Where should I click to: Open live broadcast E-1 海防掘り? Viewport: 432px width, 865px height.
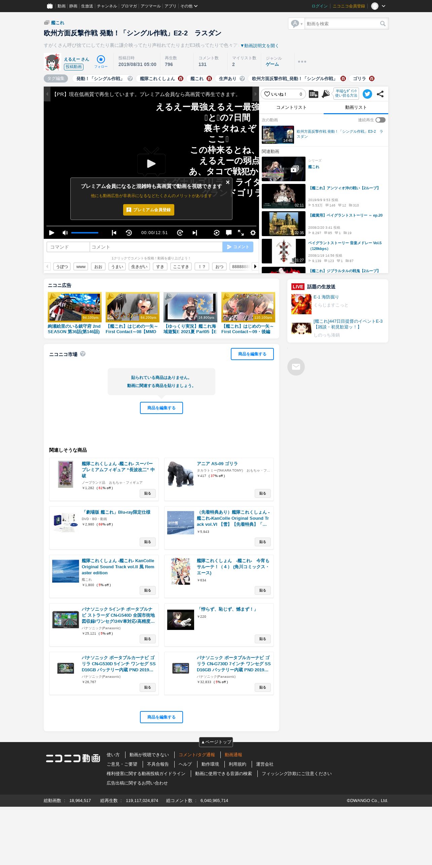(x=326, y=297)
